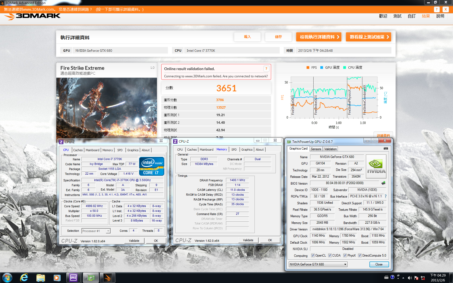
Task: Click the About tab in the CPU-Z window showing the CPU tab
Action: [146, 150]
